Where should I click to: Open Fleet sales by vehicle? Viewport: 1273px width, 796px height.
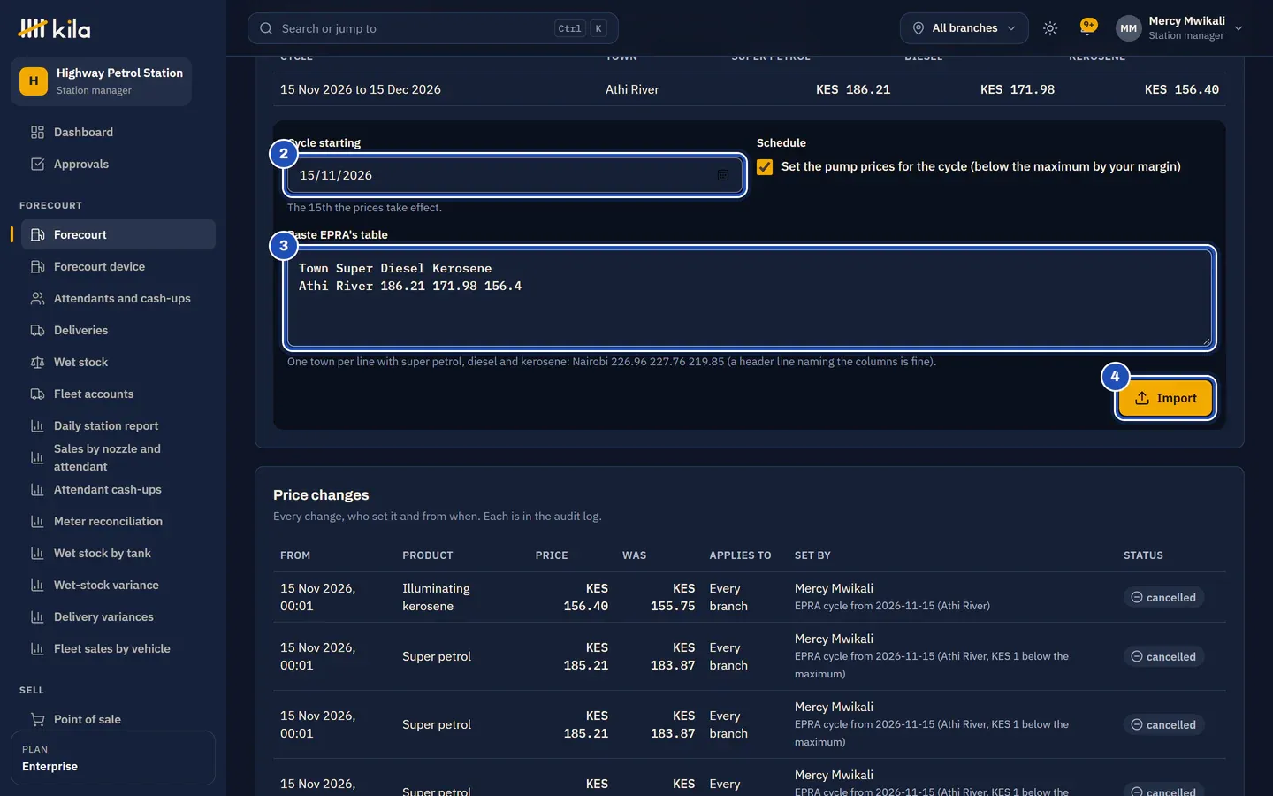[x=118, y=648]
